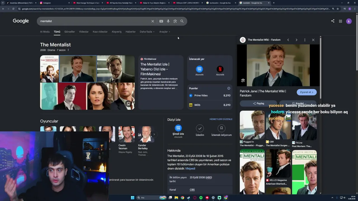
Task: Open the IMDb rating row
Action: pos(210,105)
